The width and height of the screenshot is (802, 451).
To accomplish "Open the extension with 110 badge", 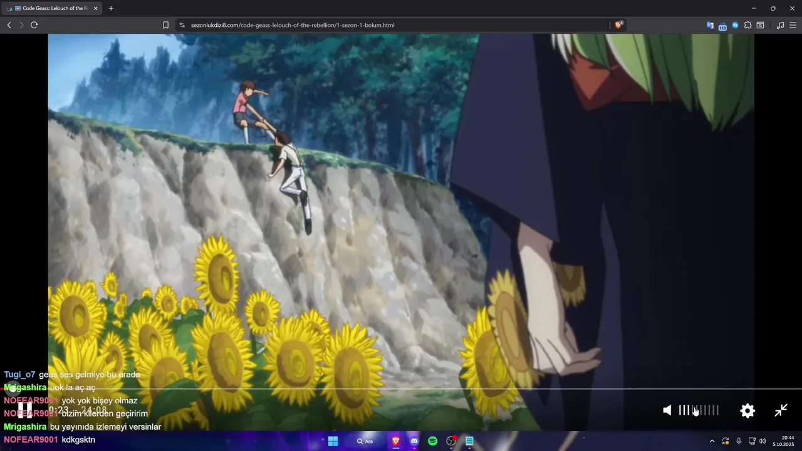I will [722, 26].
